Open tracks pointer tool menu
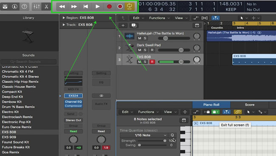 point(244,18)
